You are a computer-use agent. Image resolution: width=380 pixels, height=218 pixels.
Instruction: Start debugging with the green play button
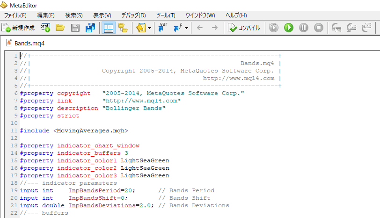[x=289, y=28]
